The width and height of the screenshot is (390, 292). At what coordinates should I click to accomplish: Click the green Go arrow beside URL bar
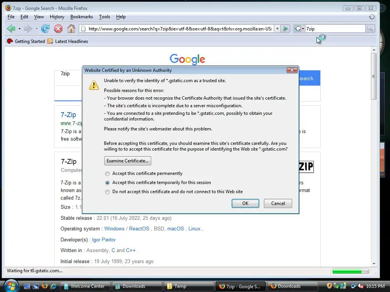pyautogui.click(x=286, y=29)
